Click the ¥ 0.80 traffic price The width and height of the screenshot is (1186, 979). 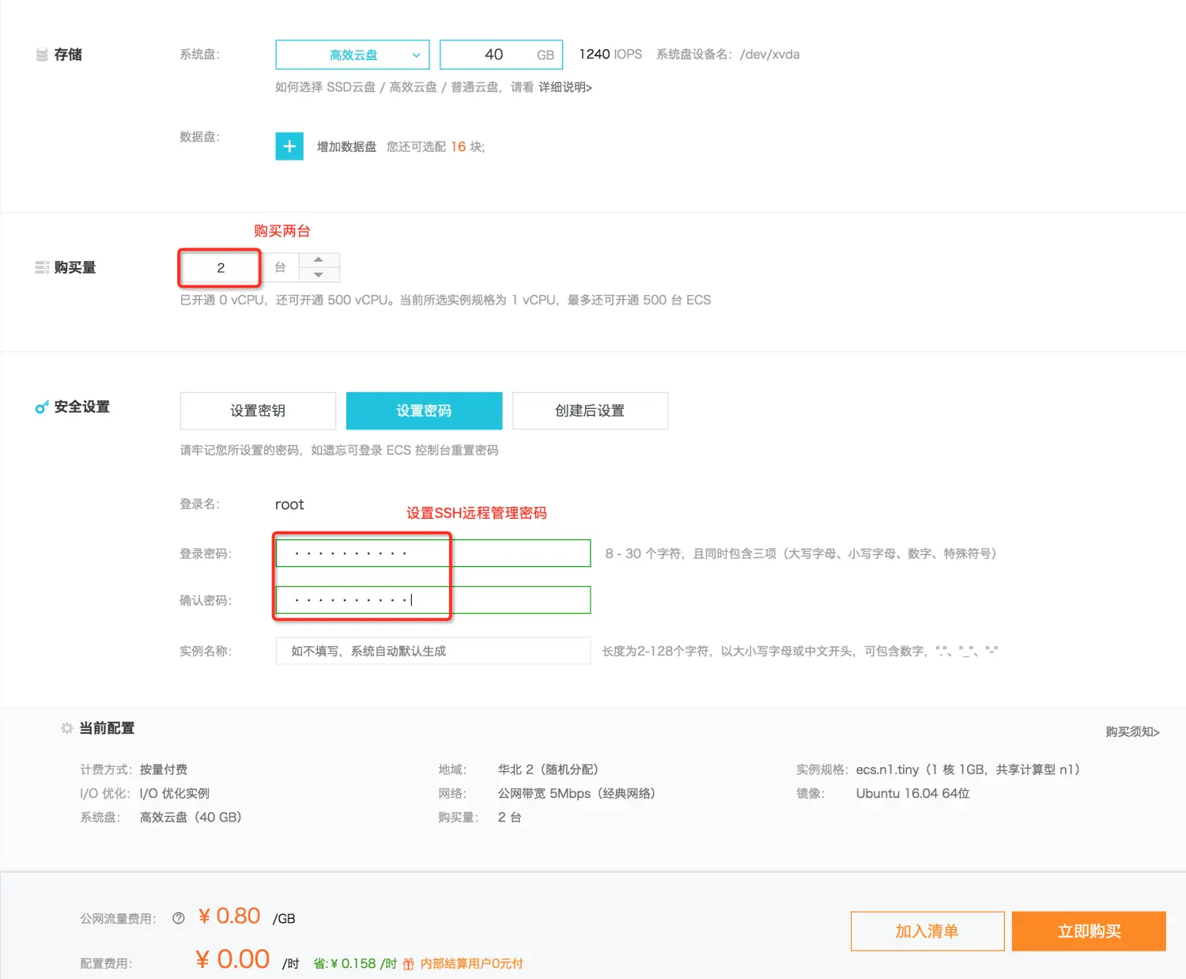[229, 916]
